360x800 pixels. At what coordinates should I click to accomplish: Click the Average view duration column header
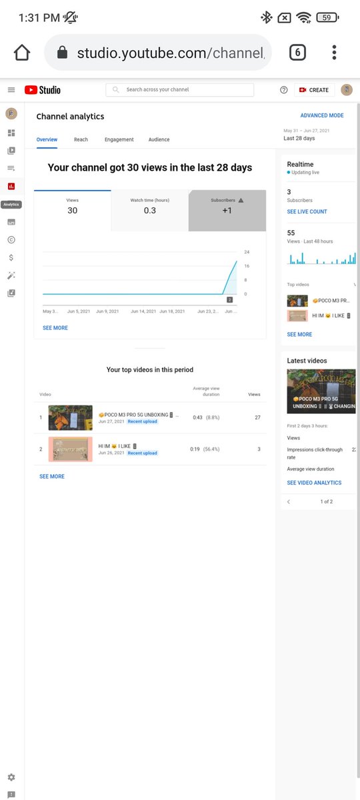(x=206, y=391)
